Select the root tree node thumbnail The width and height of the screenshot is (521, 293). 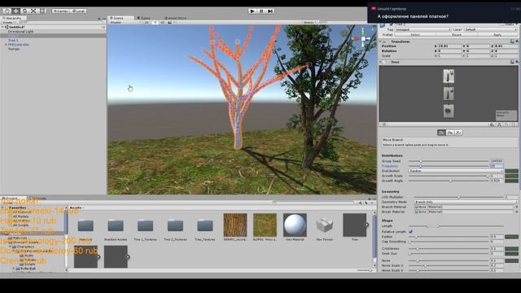[x=449, y=76]
